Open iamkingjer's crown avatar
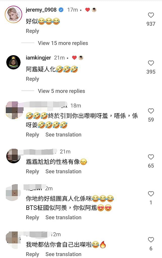This screenshot has width=162, height=258. point(14,62)
